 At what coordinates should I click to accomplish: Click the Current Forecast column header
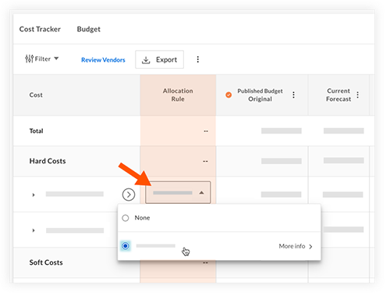pyautogui.click(x=339, y=95)
